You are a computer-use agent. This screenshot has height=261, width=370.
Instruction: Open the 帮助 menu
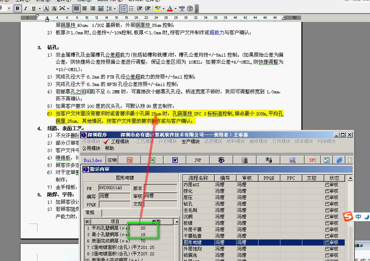(110, 148)
